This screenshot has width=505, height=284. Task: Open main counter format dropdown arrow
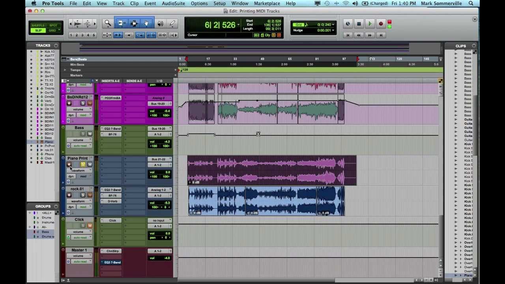tap(238, 25)
